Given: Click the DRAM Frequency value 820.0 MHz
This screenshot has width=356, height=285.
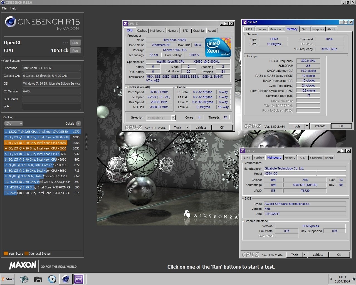Looking at the screenshot, I should click(308, 61).
